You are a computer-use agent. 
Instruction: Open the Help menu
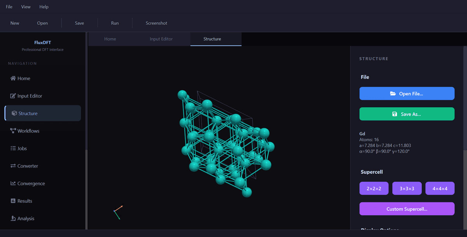[x=44, y=7]
